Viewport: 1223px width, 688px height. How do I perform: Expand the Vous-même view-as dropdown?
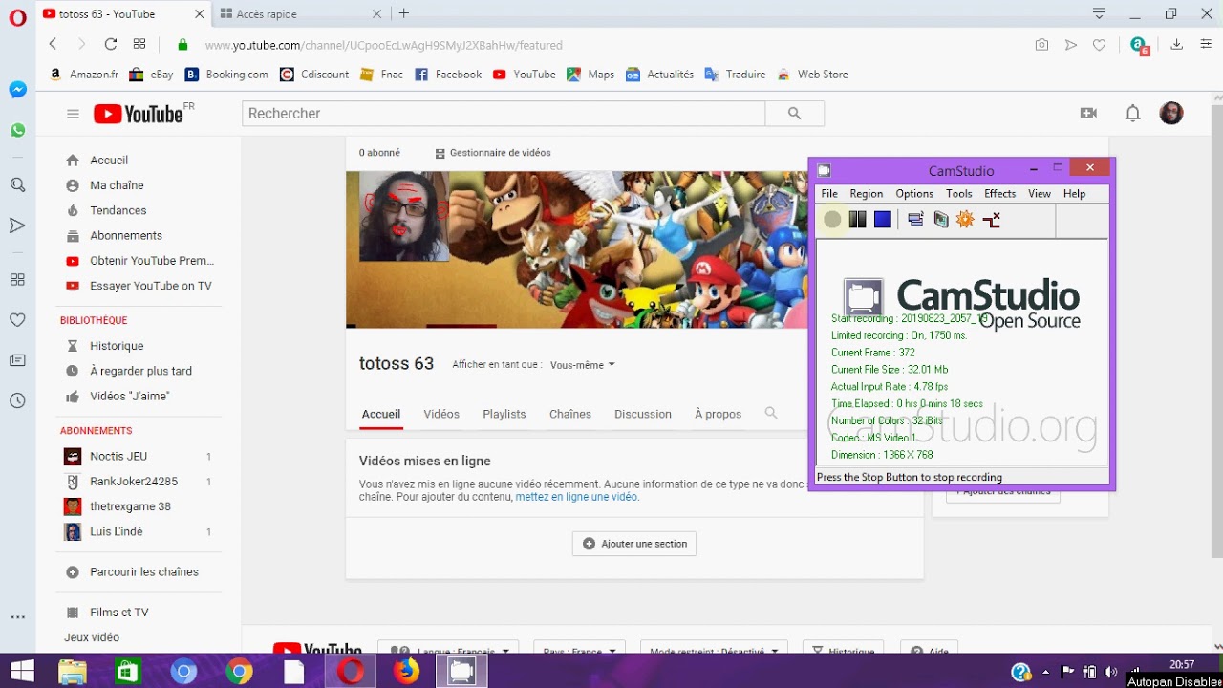[x=583, y=365]
